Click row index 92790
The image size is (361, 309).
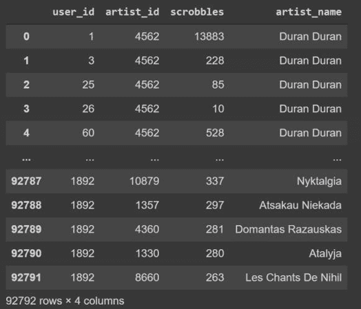click(26, 253)
